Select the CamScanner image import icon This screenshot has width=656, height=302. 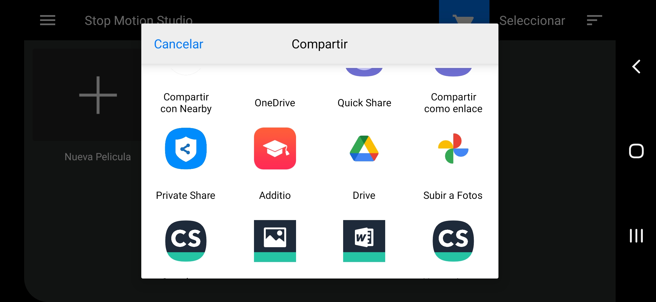275,241
